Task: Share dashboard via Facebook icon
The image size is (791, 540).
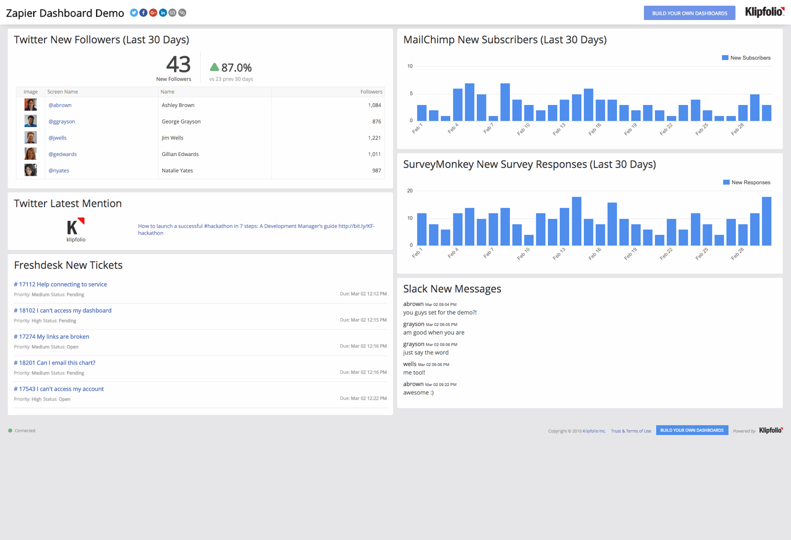Action: 144,12
